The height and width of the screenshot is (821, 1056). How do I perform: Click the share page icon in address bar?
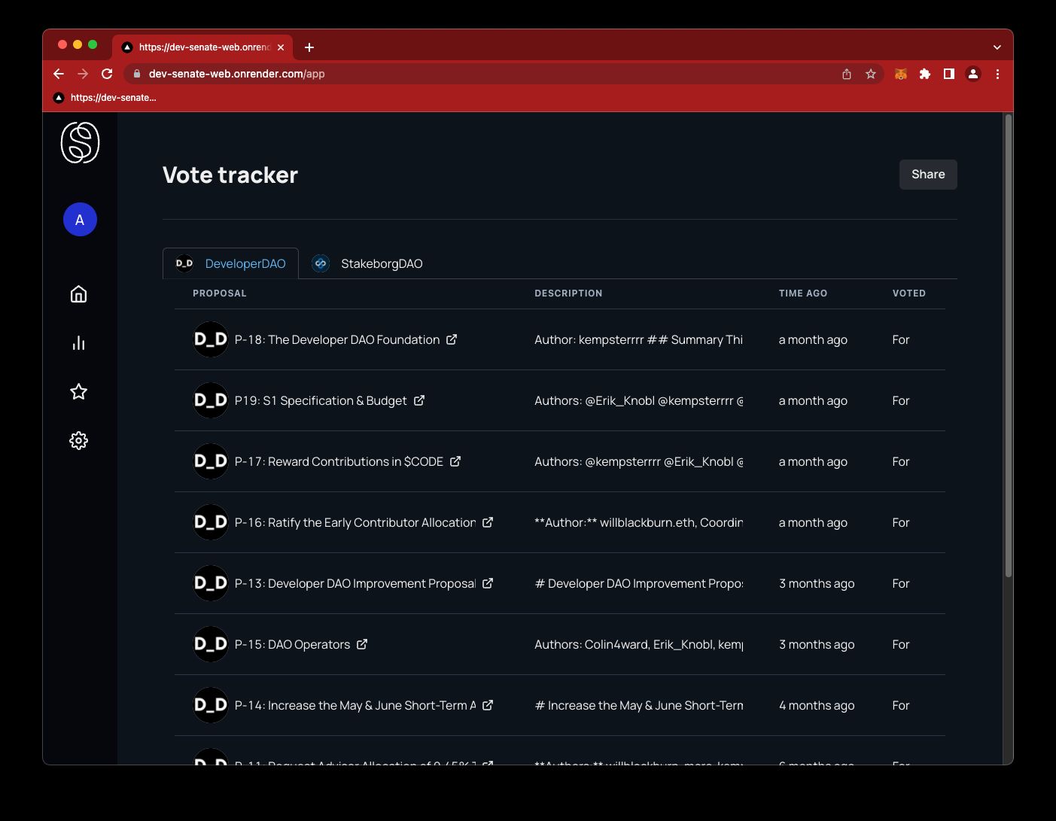[x=847, y=74]
